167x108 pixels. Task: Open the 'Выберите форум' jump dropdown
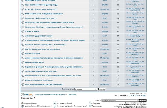point(120,100)
